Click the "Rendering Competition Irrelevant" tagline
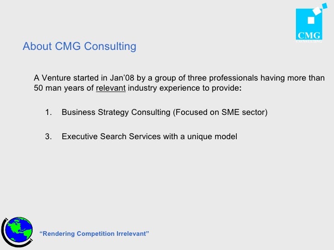This screenshot has height=250, width=334. tap(95, 234)
